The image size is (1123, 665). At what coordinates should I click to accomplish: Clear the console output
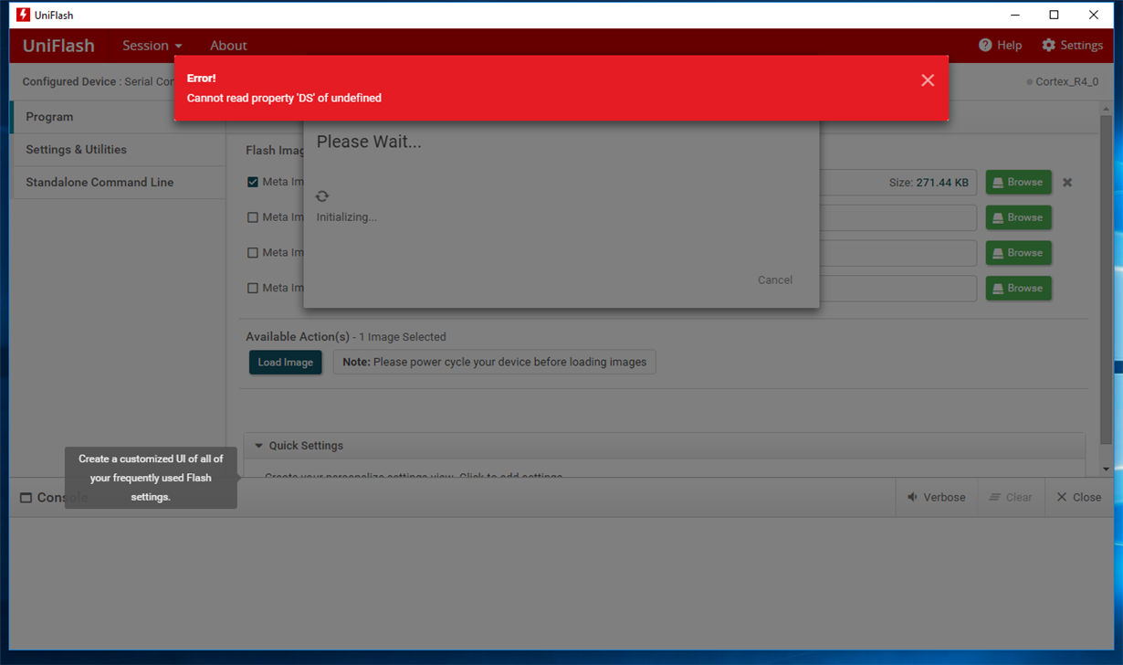(1011, 497)
